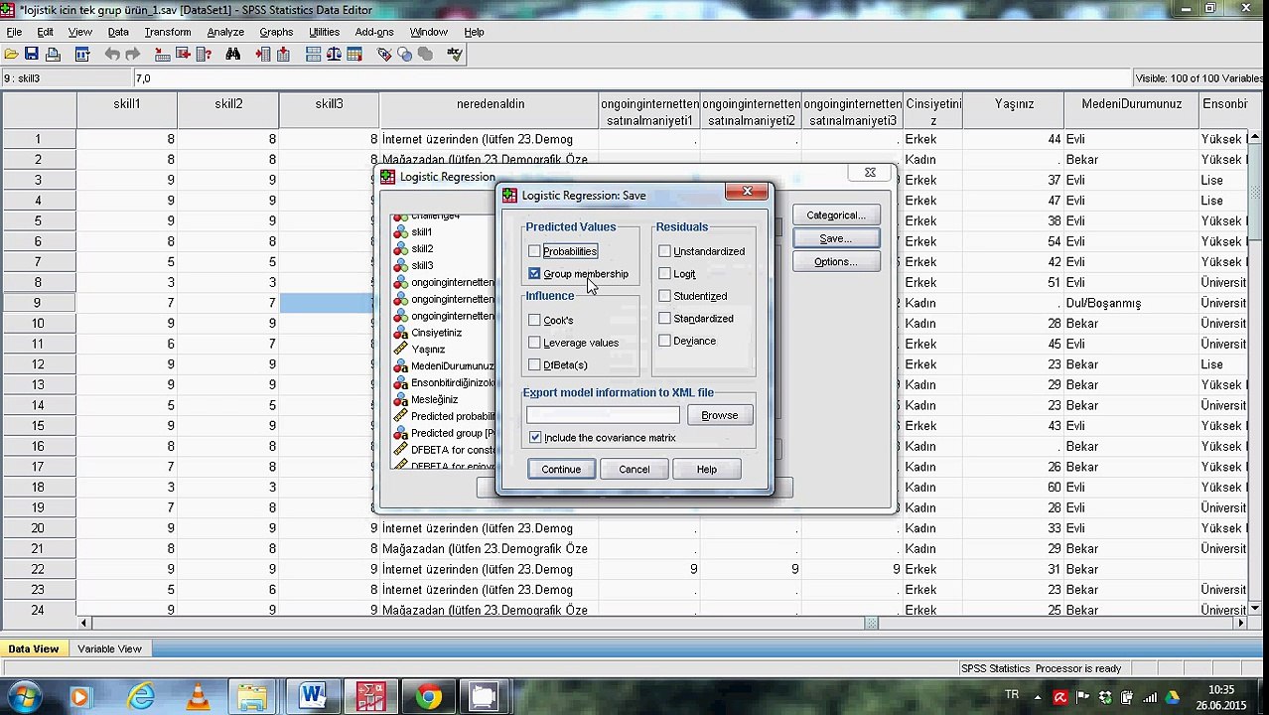Screen dimensions: 1269x715
Task: Open the Transform menu
Action: pyautogui.click(x=168, y=32)
